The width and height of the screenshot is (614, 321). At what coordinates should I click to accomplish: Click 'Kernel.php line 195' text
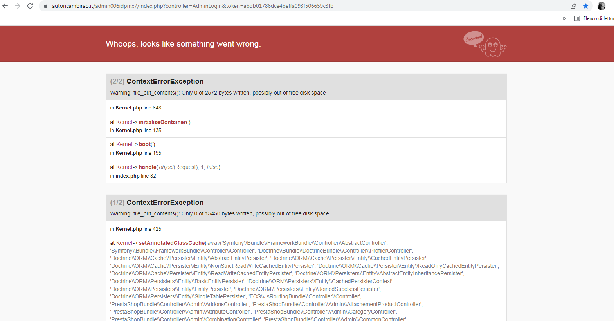tap(139, 153)
